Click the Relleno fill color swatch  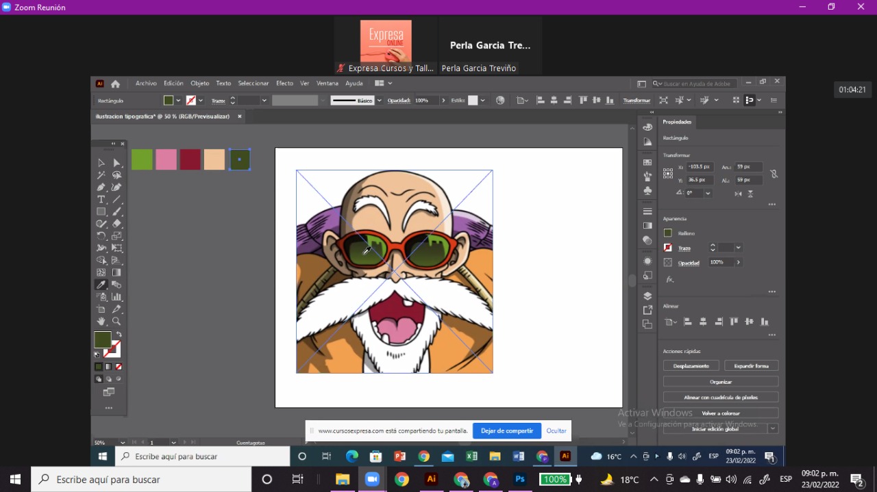pos(668,233)
